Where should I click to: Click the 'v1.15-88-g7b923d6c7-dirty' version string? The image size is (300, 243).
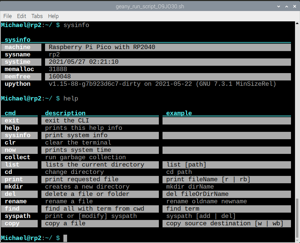pos(94,84)
